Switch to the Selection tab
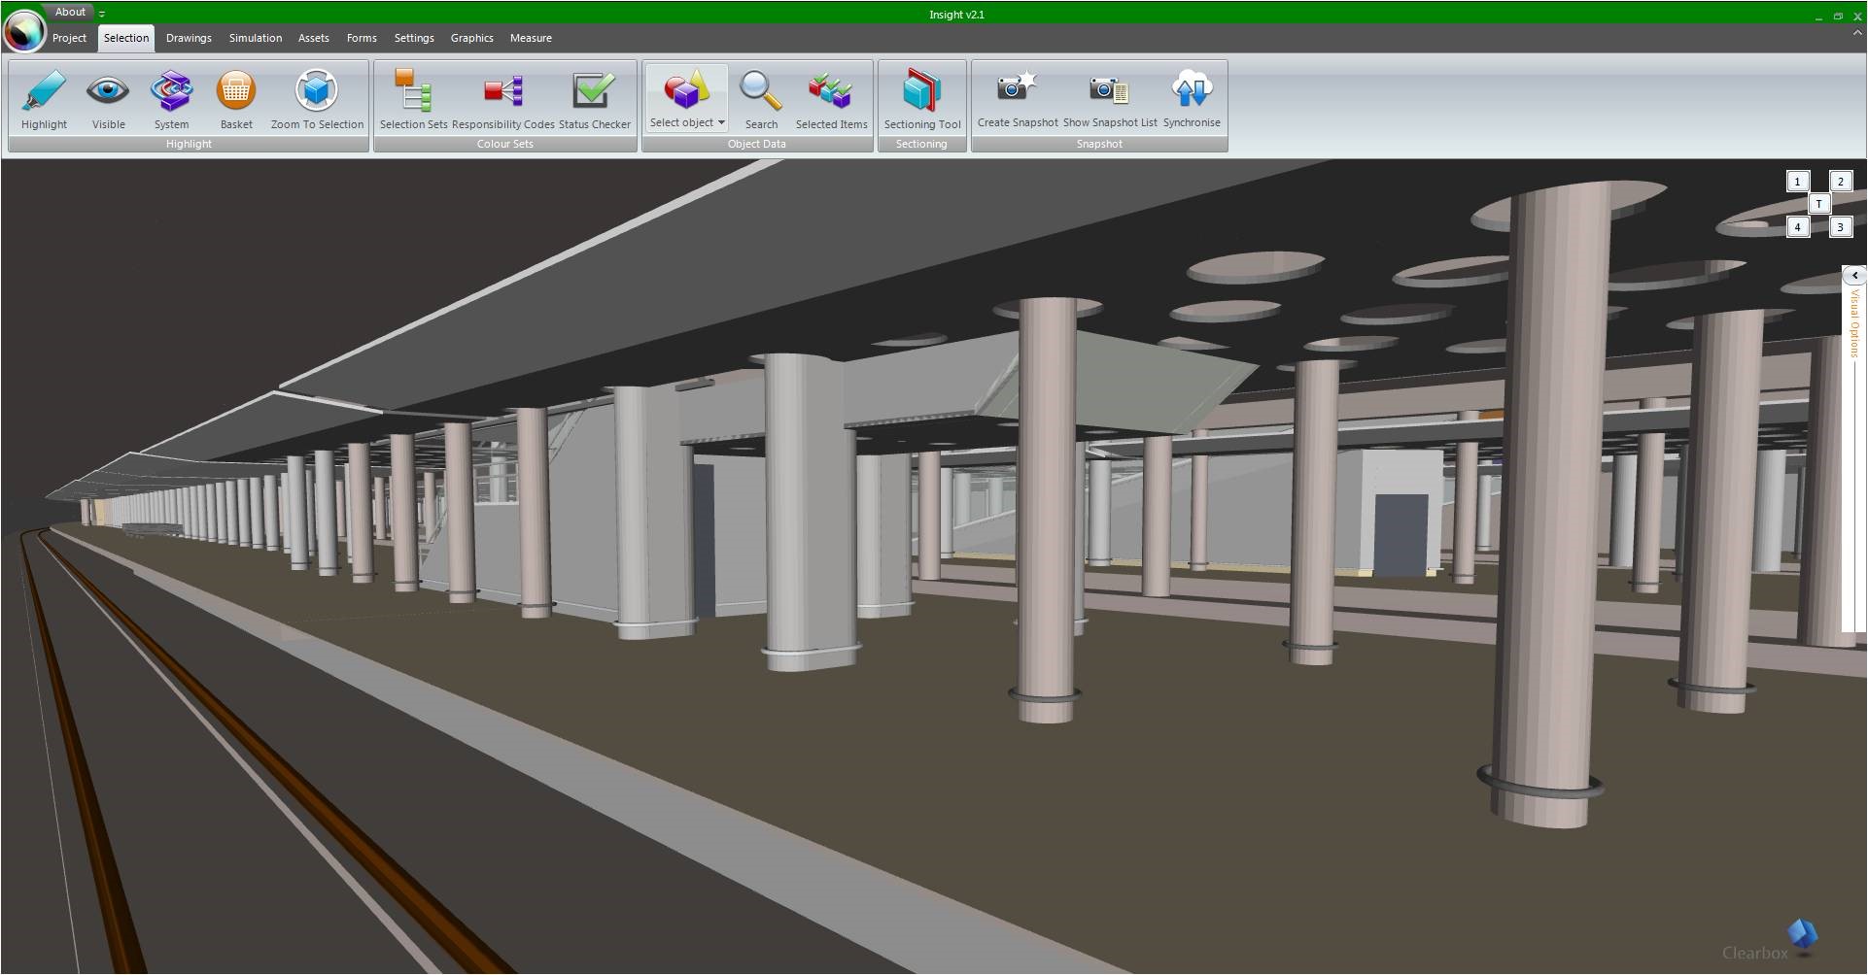Image resolution: width=1868 pixels, height=975 pixels. (126, 38)
